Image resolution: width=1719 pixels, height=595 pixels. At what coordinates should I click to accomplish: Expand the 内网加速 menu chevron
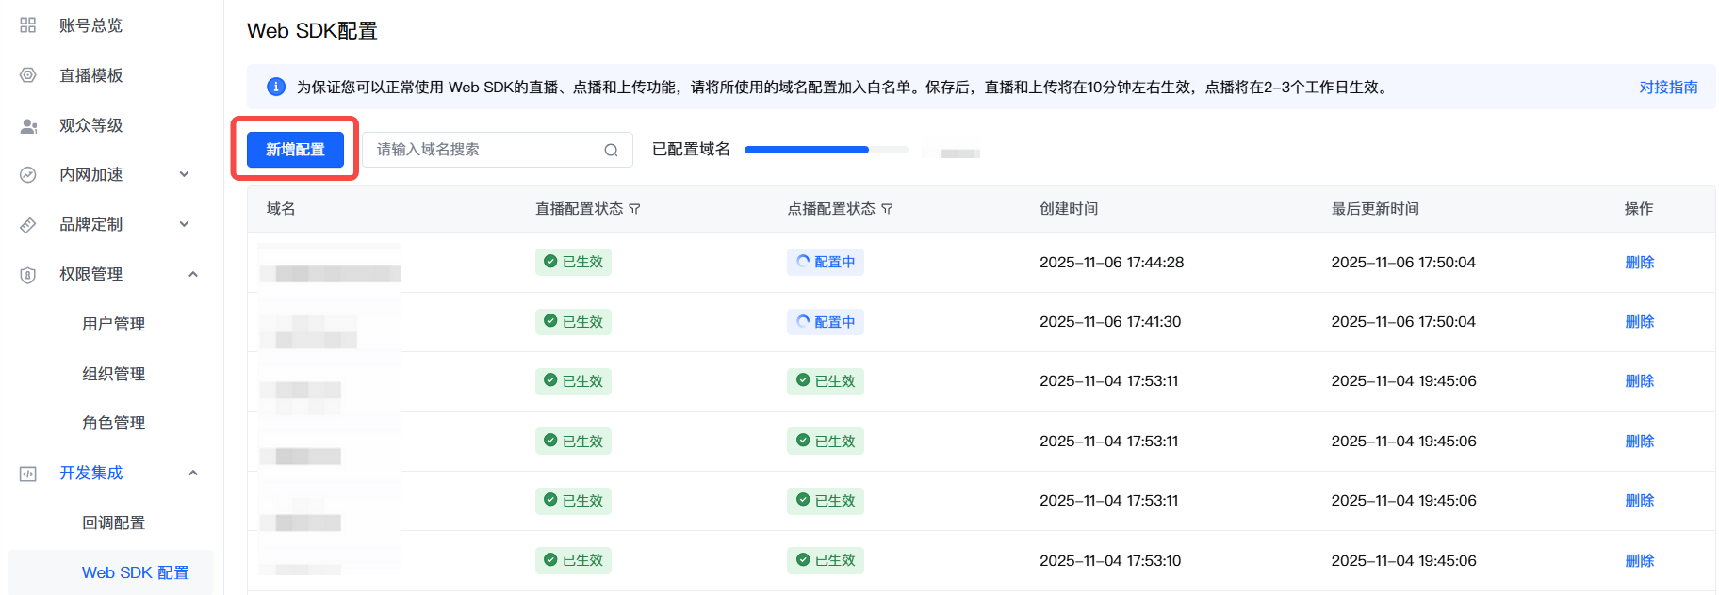pyautogui.click(x=185, y=174)
